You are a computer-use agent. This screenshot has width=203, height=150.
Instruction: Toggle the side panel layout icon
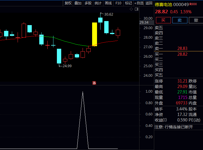pyautogui.click(x=137, y=9)
